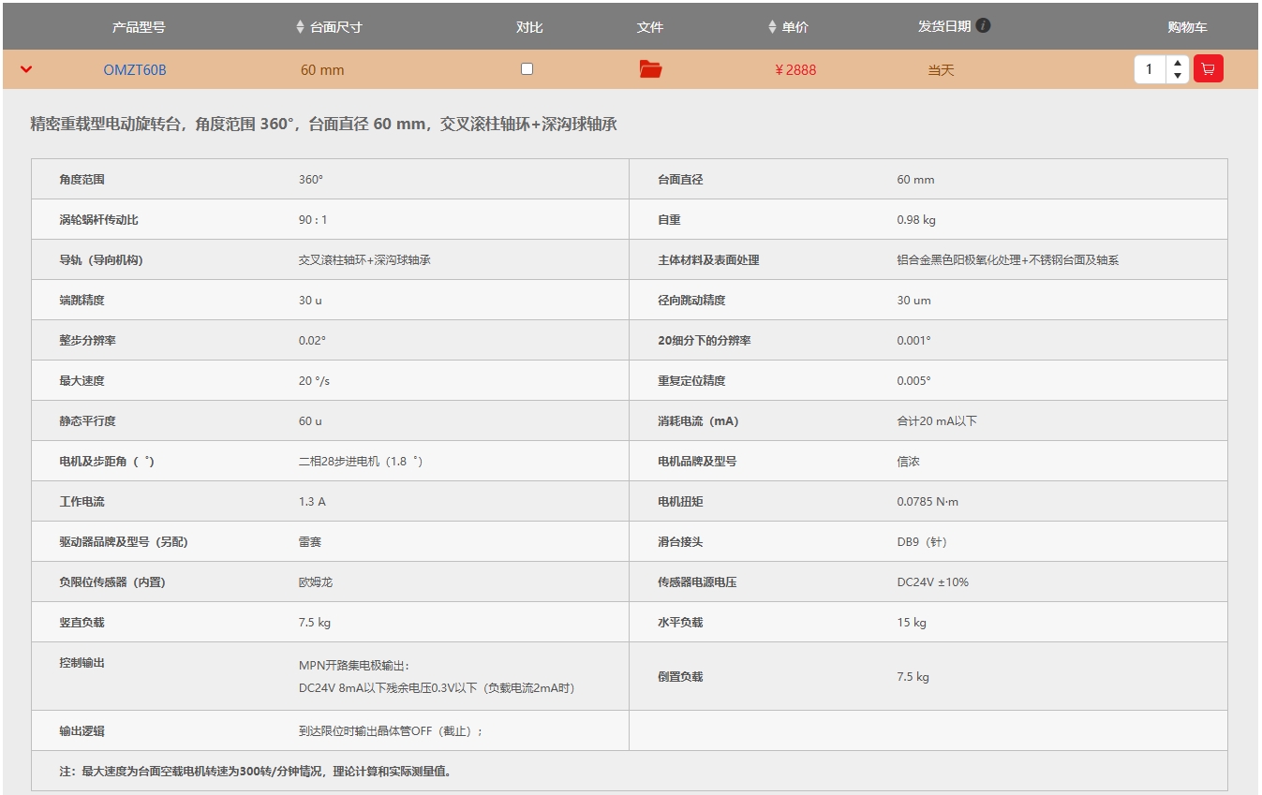The width and height of the screenshot is (1262, 795).
Task: Click the red shopping cart button
Action: tap(1208, 69)
